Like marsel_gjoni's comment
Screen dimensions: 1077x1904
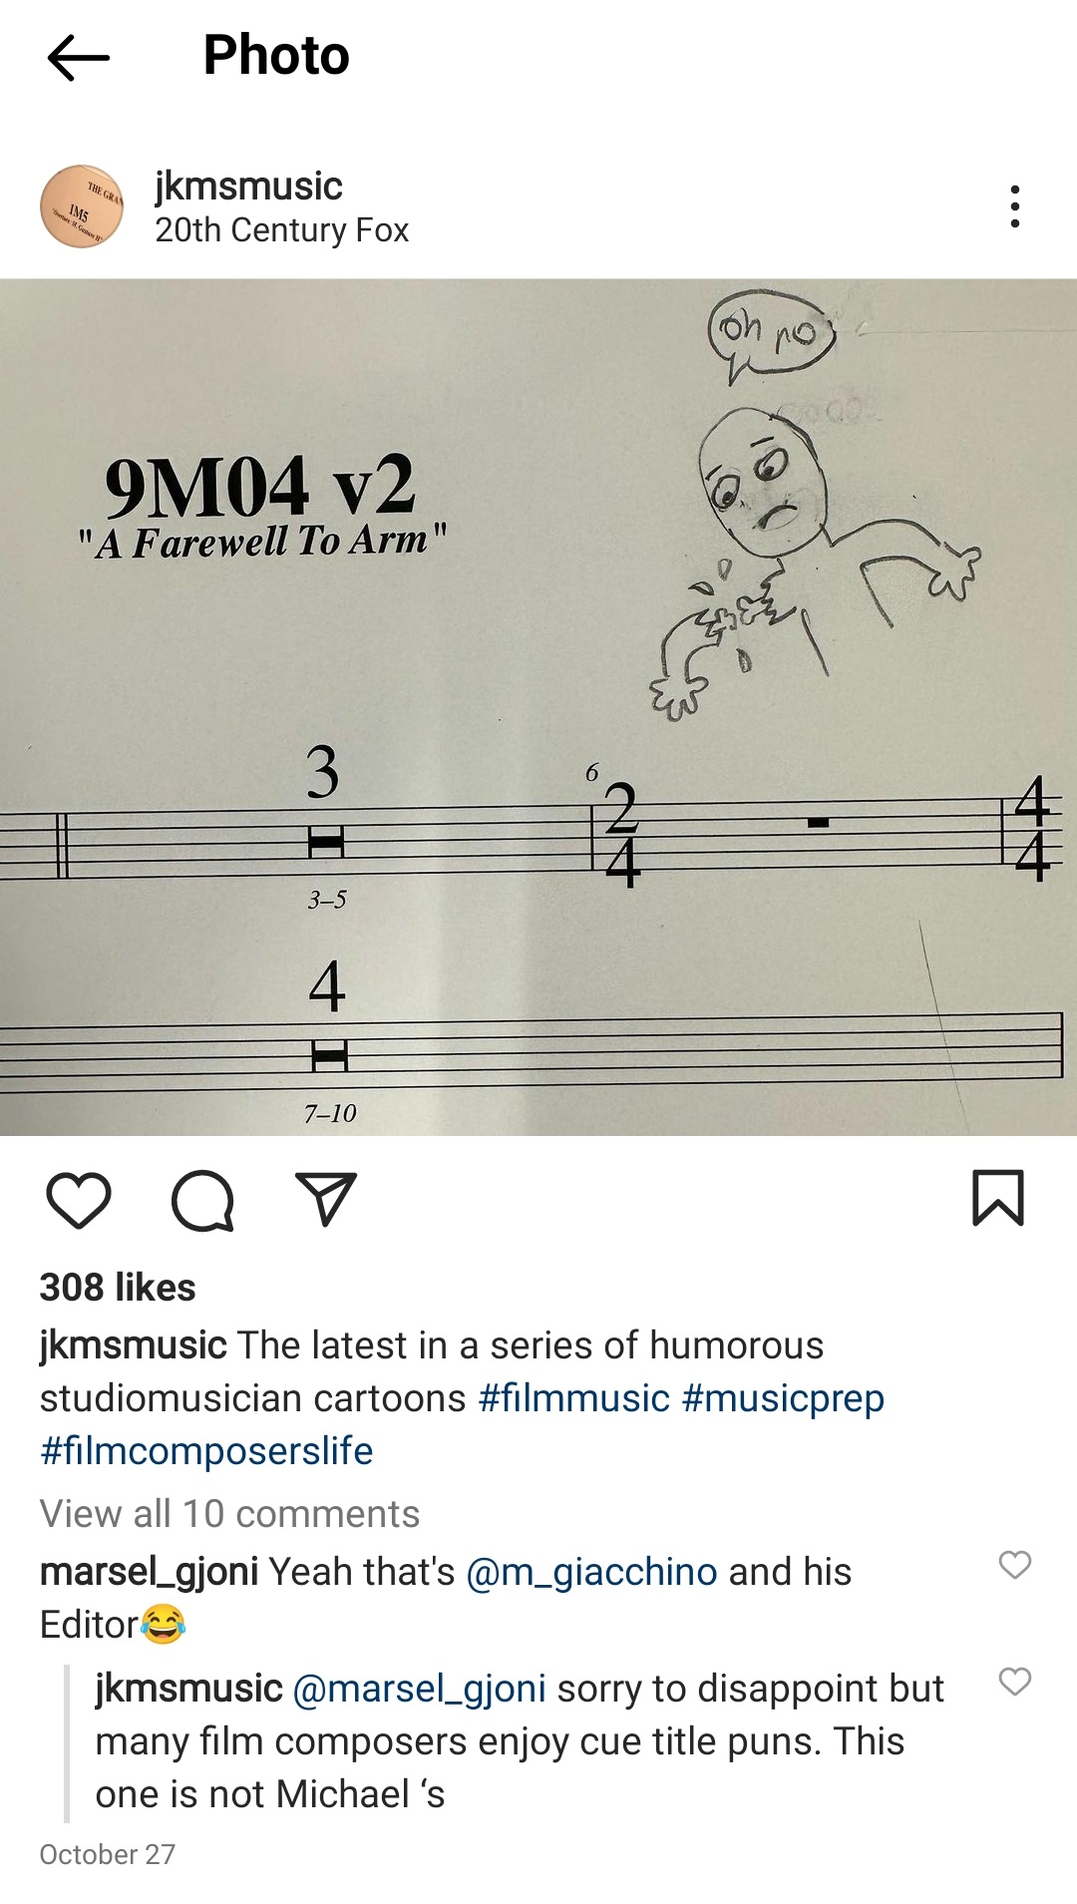pos(1015,1565)
